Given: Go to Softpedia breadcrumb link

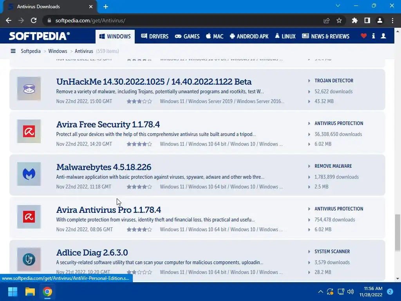Looking at the screenshot, I should pos(31,51).
